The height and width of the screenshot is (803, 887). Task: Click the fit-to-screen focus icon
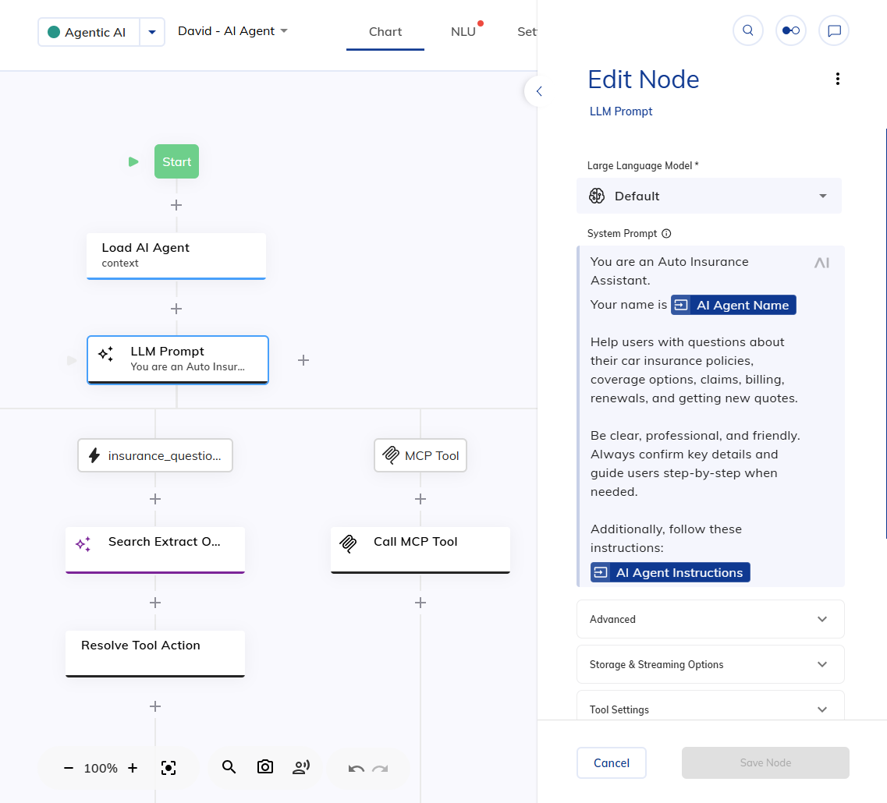169,767
